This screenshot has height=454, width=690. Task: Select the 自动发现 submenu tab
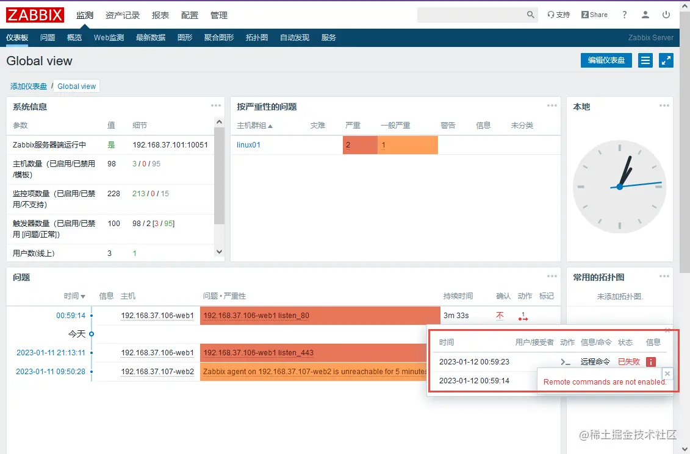point(295,38)
